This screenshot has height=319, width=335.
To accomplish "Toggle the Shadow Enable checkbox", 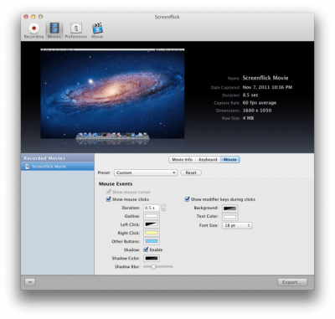I will tap(146, 250).
